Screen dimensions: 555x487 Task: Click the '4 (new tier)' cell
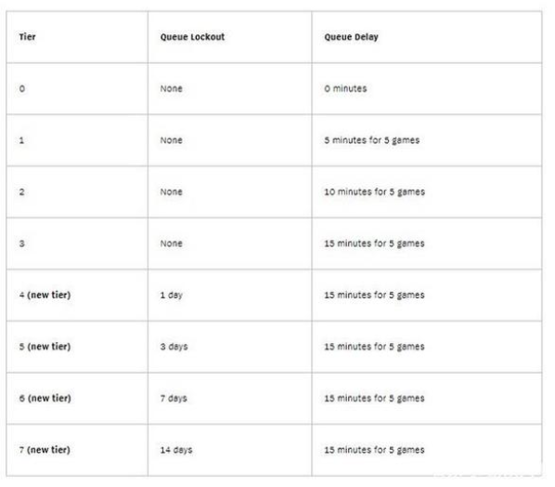(77, 296)
